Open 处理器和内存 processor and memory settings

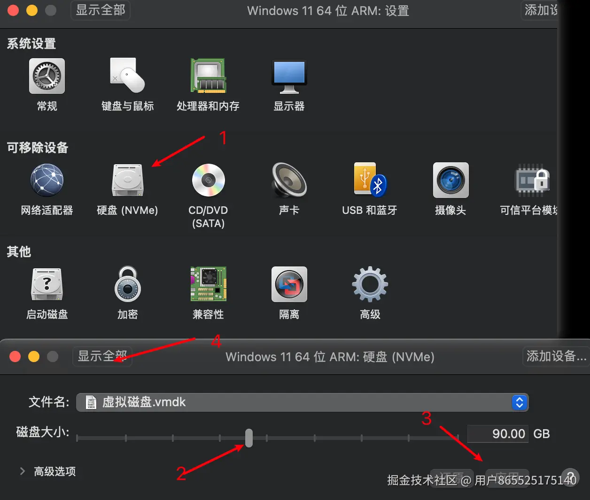pos(208,76)
